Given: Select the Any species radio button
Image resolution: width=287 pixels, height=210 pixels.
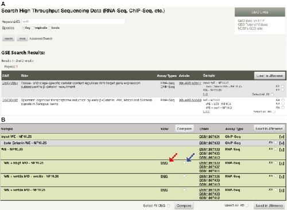Looking at the screenshot, I should [x=24, y=28].
